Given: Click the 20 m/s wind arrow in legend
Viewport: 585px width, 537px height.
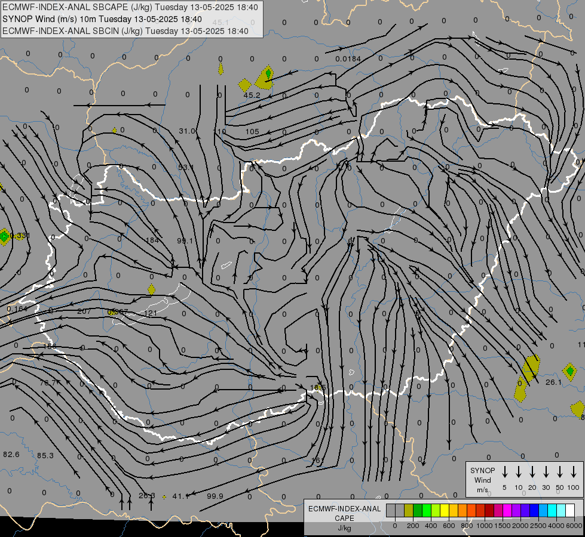Looking at the screenshot, I should tap(532, 472).
